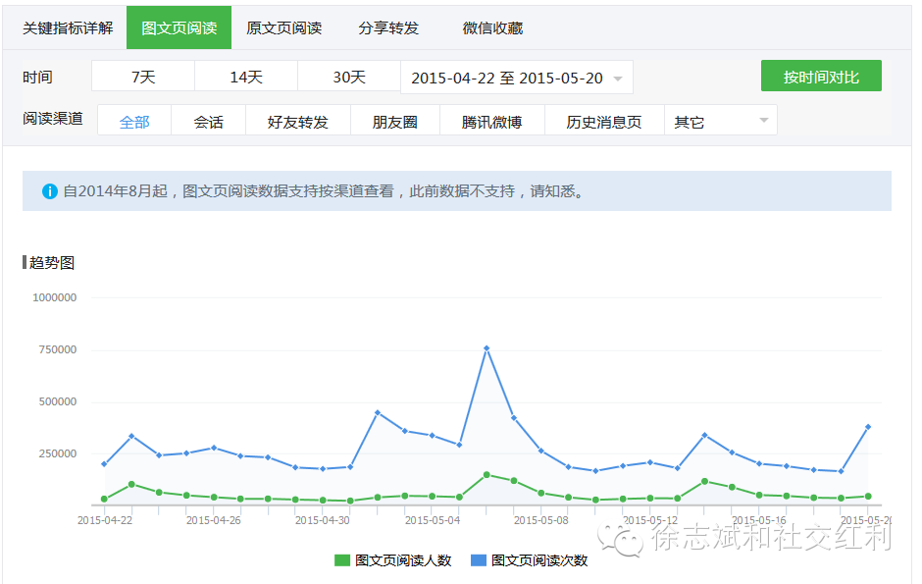Click the blue peak data point near 750000
The height and width of the screenshot is (584, 922).
coord(487,348)
